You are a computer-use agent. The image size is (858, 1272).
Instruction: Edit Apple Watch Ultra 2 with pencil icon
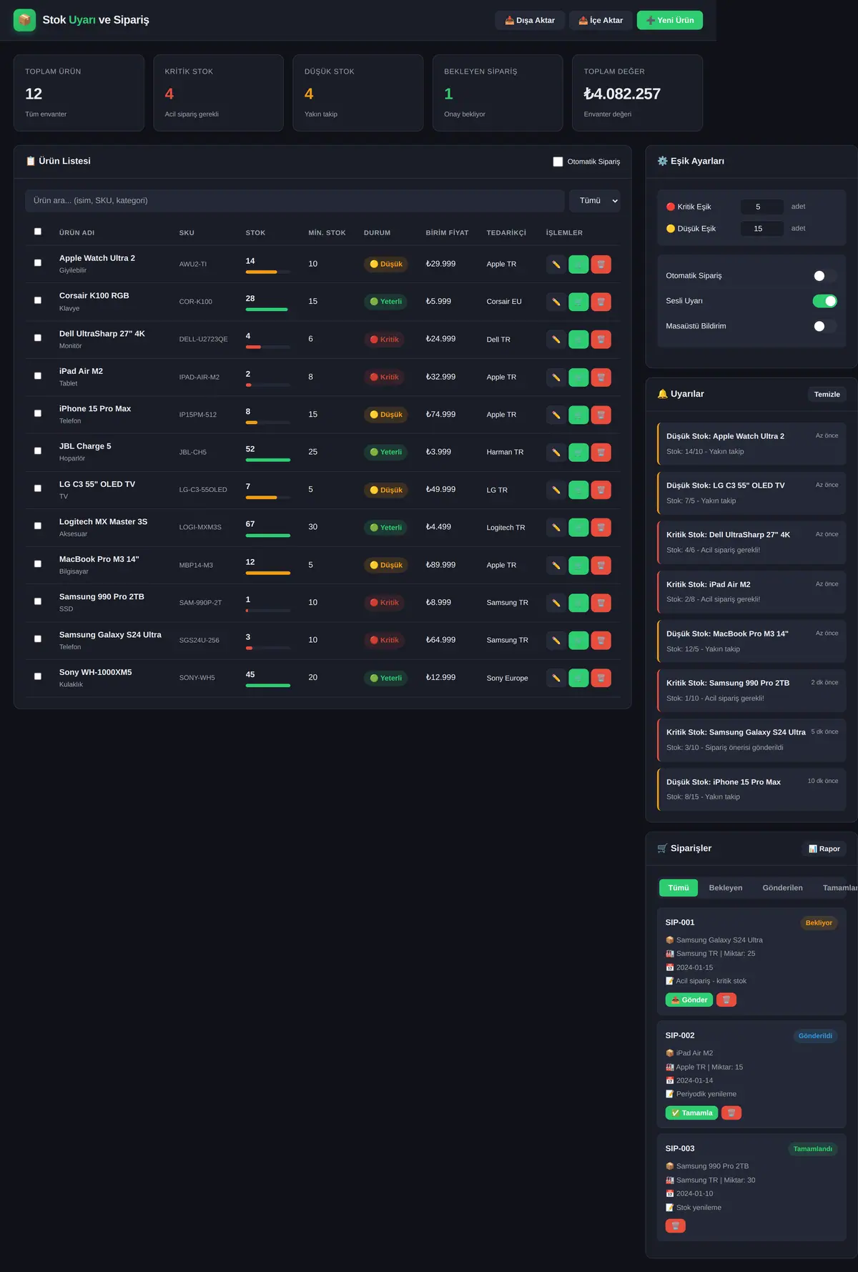click(556, 265)
